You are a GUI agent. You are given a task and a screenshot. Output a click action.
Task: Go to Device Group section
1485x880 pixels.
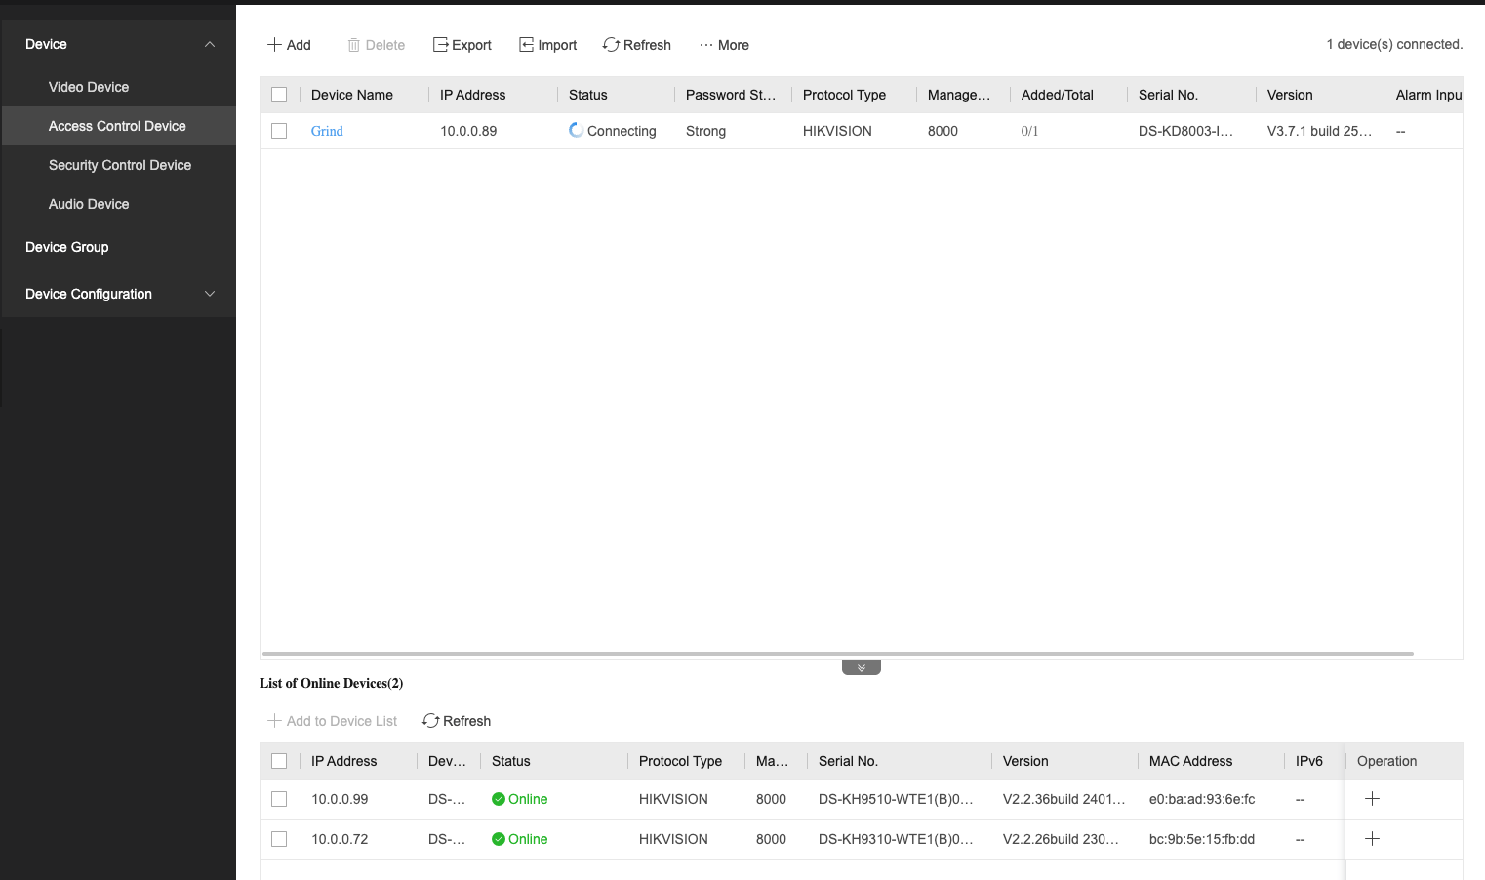pos(67,247)
